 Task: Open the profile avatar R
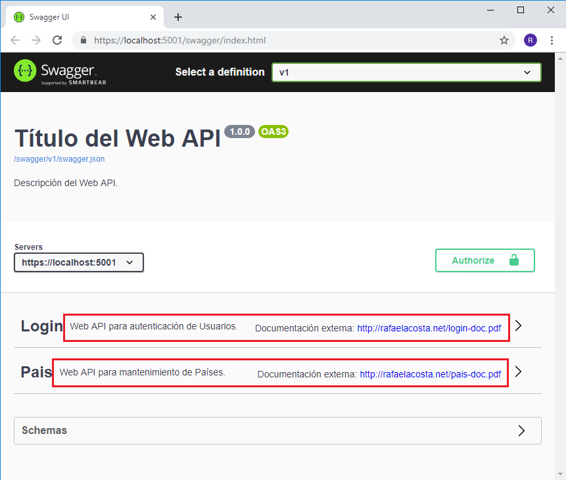click(x=531, y=40)
